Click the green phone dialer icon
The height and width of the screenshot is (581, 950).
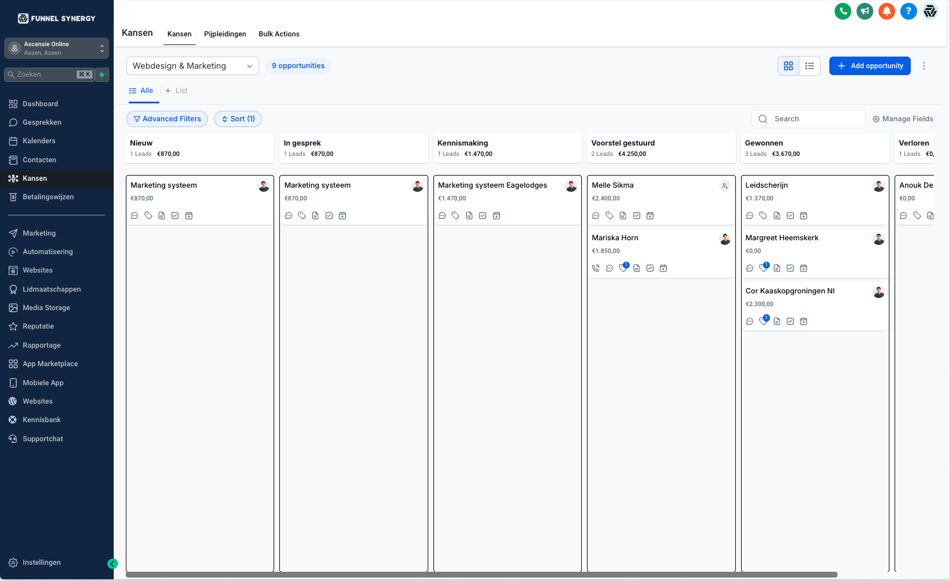point(843,11)
